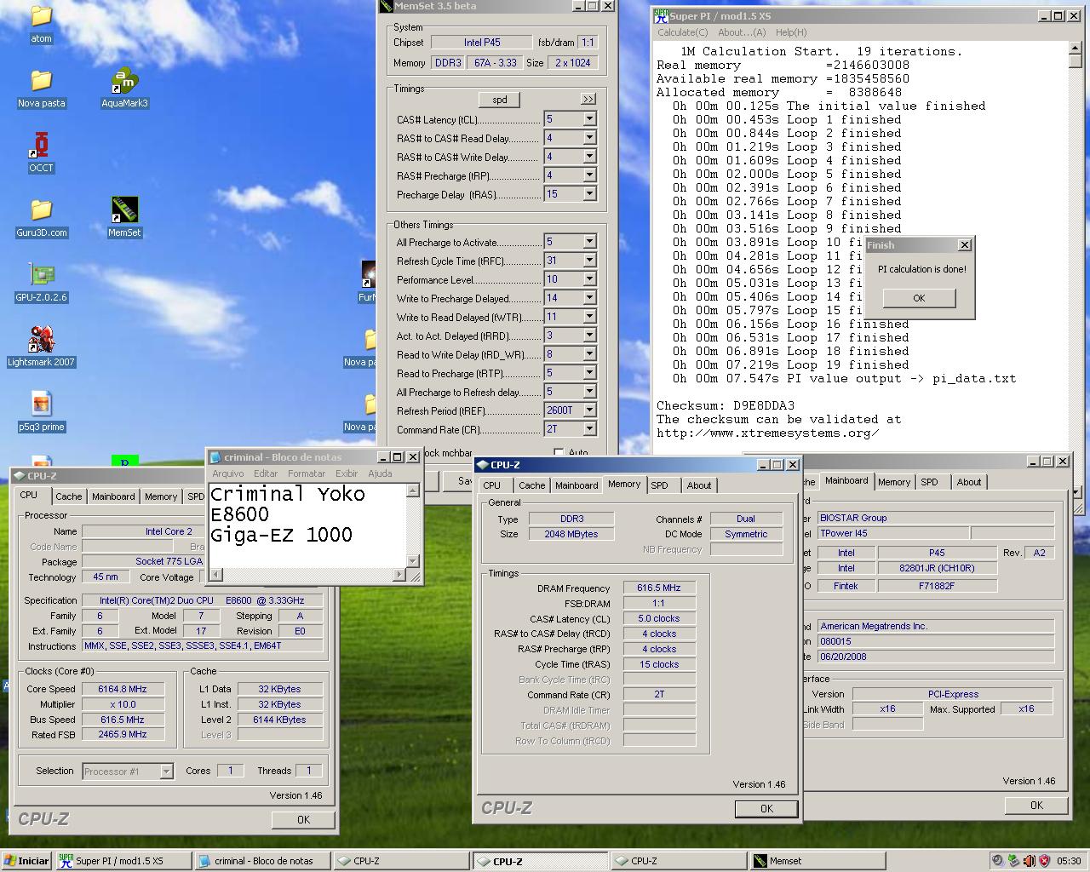
Task: Switch to the Cache tab in left CPU-Z
Action: pos(69,496)
